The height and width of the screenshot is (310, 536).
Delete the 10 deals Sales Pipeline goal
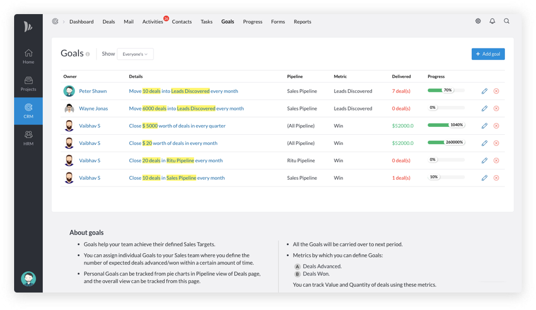coord(497,178)
